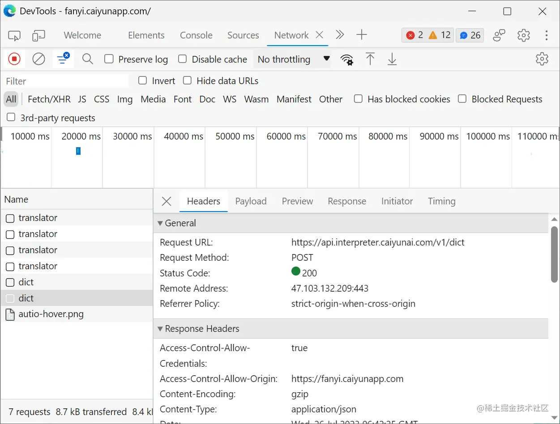560x424 pixels.
Task: Open the 2 errors counter
Action: [415, 35]
